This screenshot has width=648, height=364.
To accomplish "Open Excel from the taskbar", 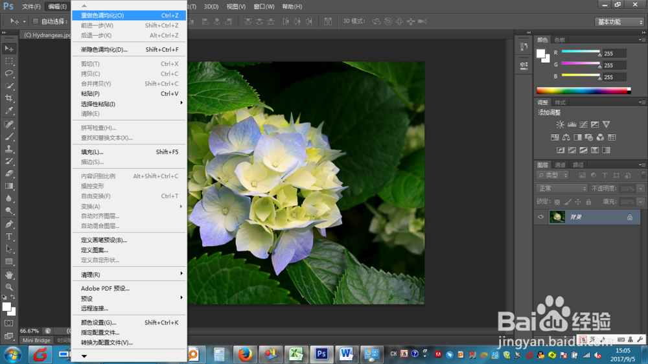I will pyautogui.click(x=296, y=354).
